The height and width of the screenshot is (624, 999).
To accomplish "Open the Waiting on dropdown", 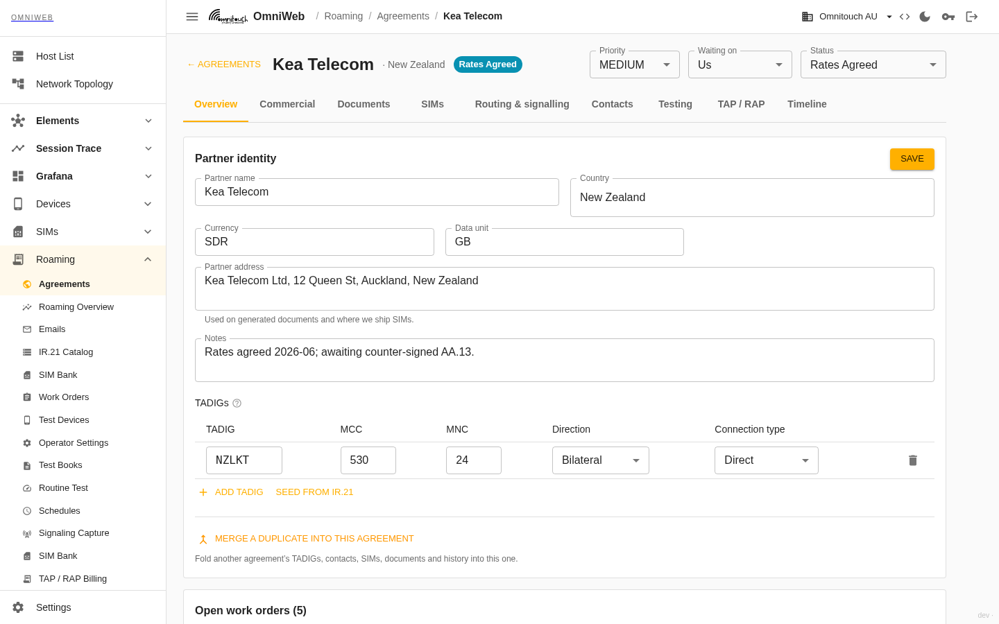I will click(740, 64).
